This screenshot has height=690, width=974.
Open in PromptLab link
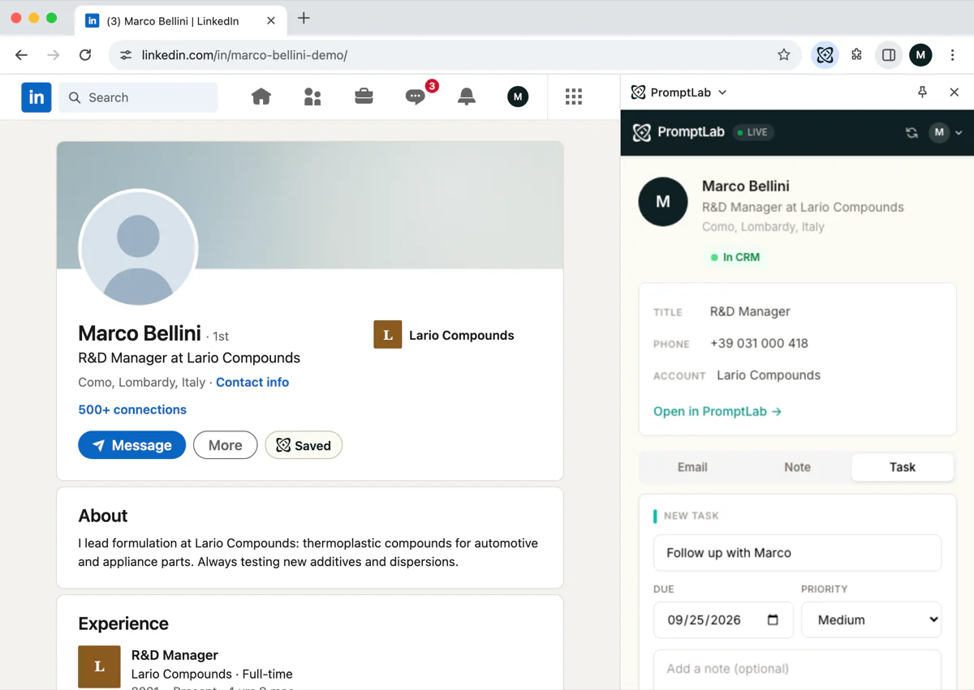(x=718, y=411)
